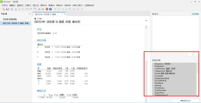Click the Redo arrow icon
Image resolution: width=201 pixels, height=103 pixels.
(x=31, y=9)
